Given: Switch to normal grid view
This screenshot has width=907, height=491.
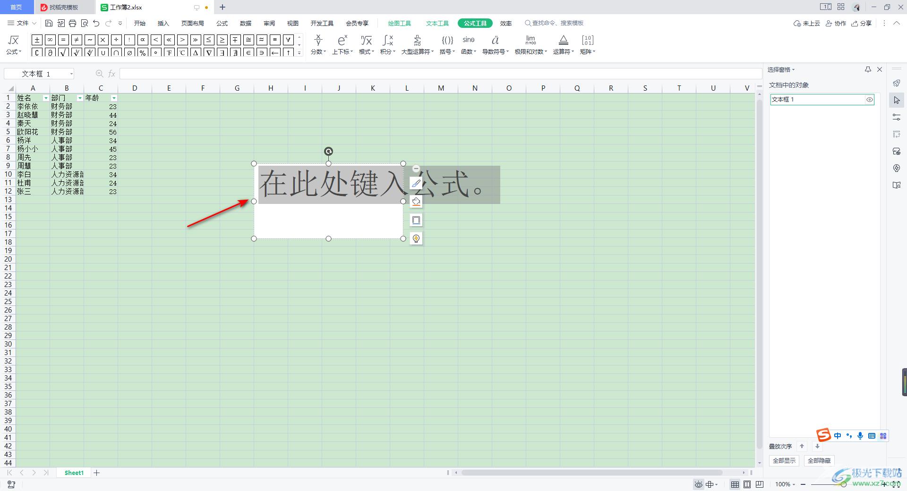Looking at the screenshot, I should click(735, 484).
